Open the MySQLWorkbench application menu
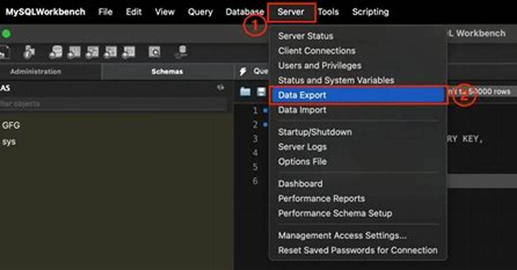The width and height of the screenshot is (517, 270). click(x=45, y=12)
